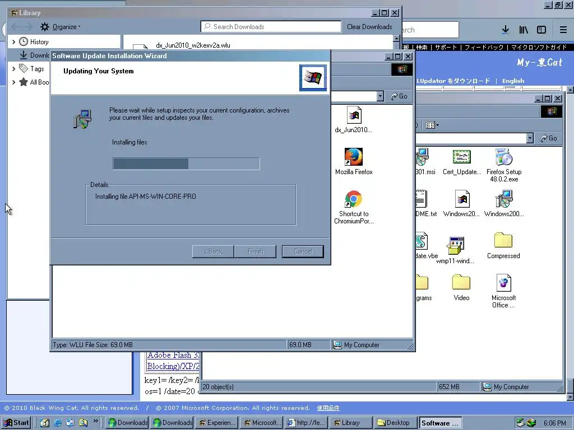
Task: Switch to the Library taskbar button
Action: tap(351, 423)
